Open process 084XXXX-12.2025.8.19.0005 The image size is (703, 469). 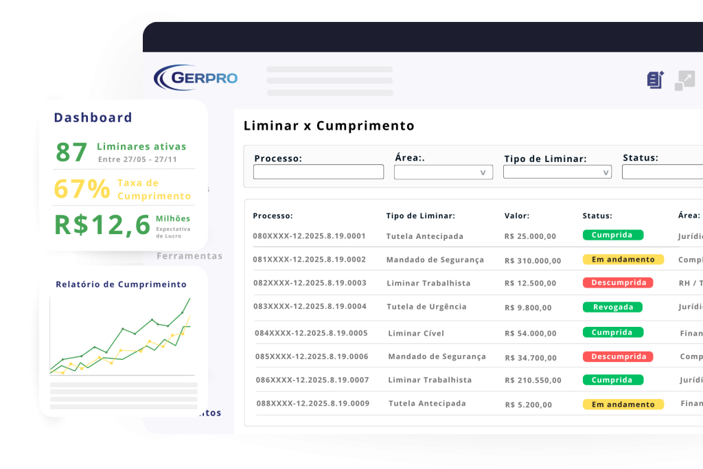coord(311,333)
